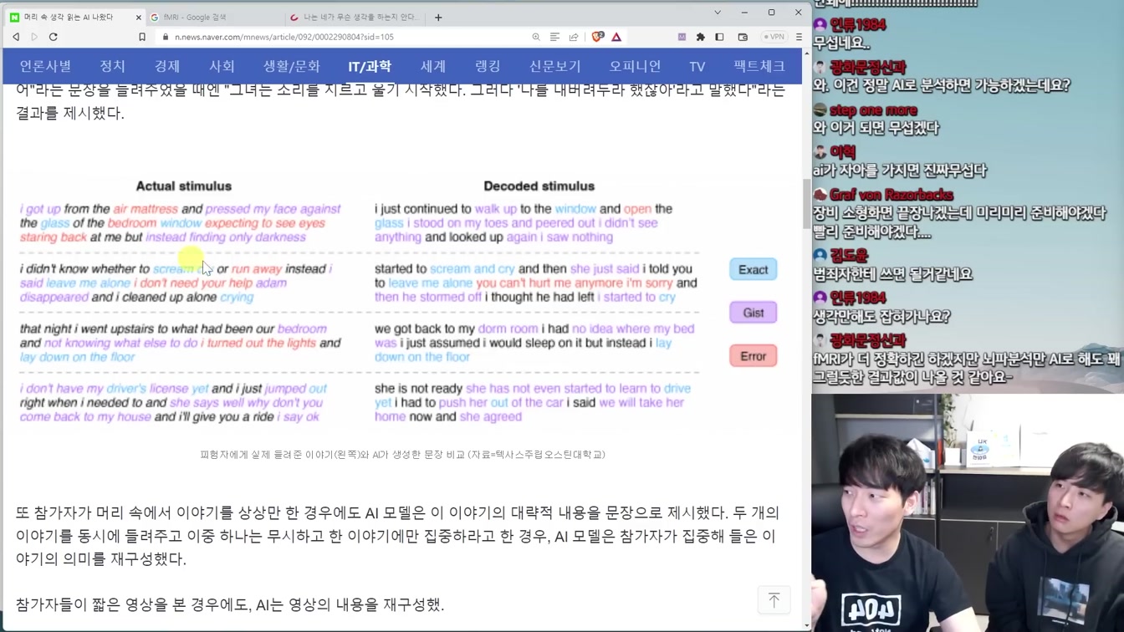
Task: Open Brave Shields lion icon
Action: [x=598, y=37]
